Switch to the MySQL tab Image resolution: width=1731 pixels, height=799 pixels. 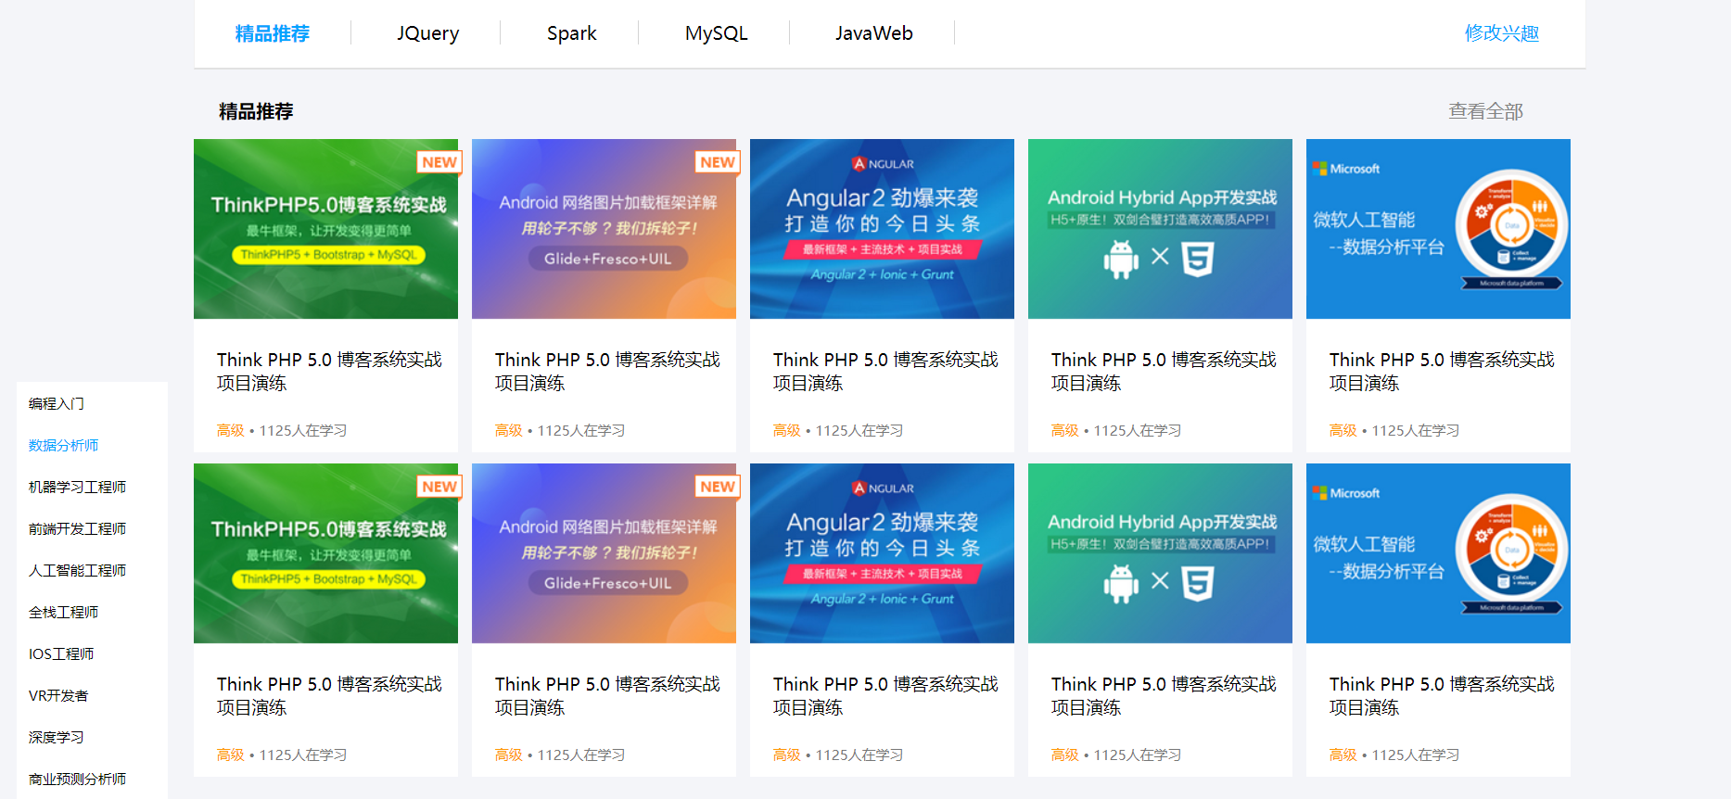coord(716,33)
